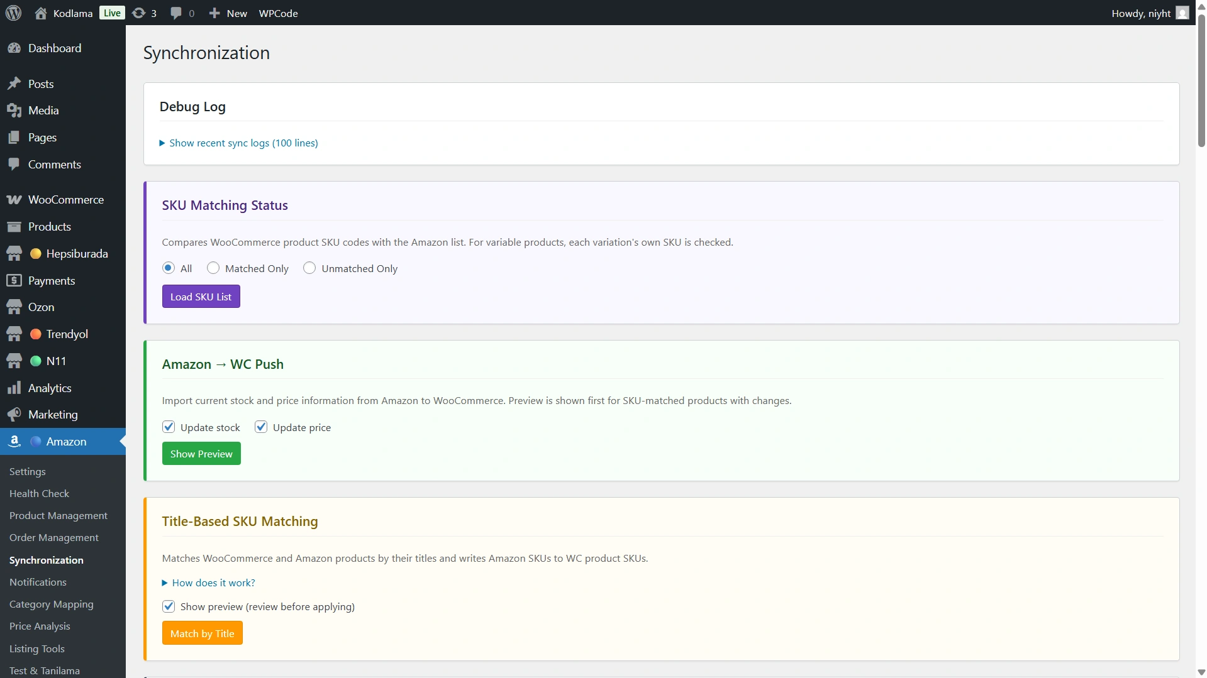1207x678 pixels.
Task: Open the WooCommerce icon in sidebar
Action: tap(14, 200)
